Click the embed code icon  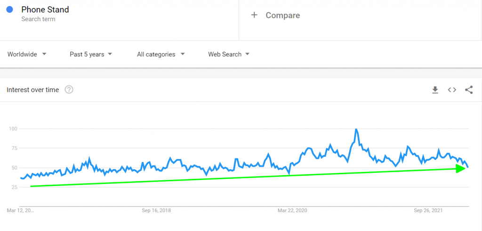(x=452, y=90)
